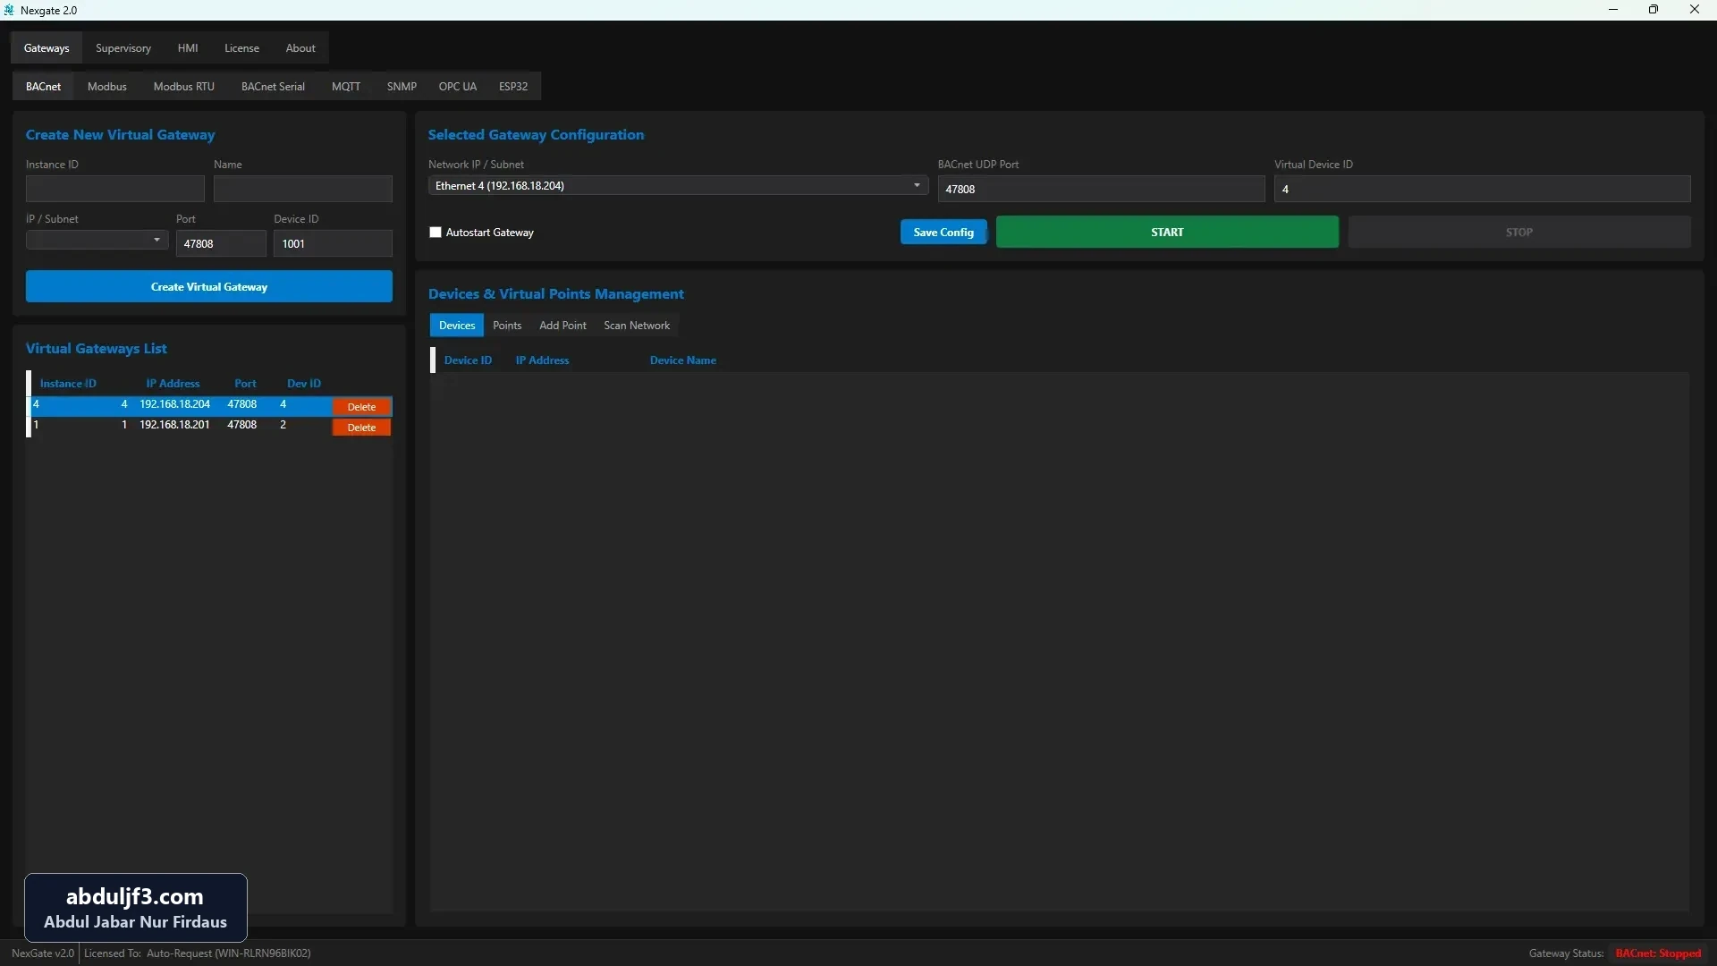Click the Save Config button
Viewport: 1717px width, 966px height.
click(x=943, y=233)
